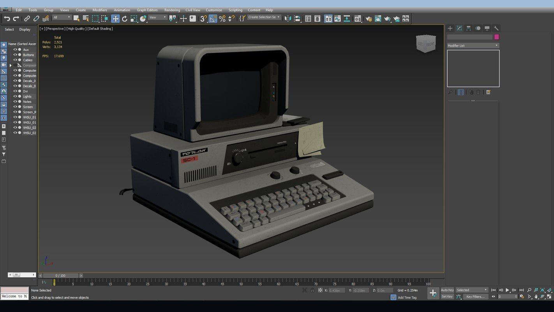Hide the Buttons object eye icon

(16, 55)
